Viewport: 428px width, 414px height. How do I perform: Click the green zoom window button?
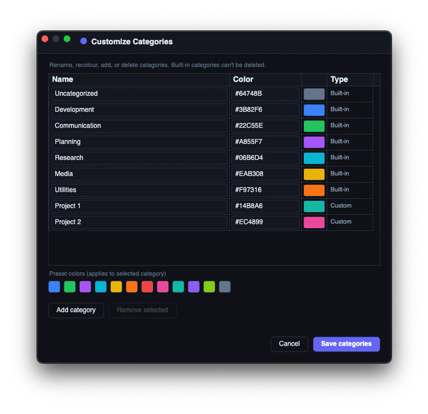tap(67, 39)
